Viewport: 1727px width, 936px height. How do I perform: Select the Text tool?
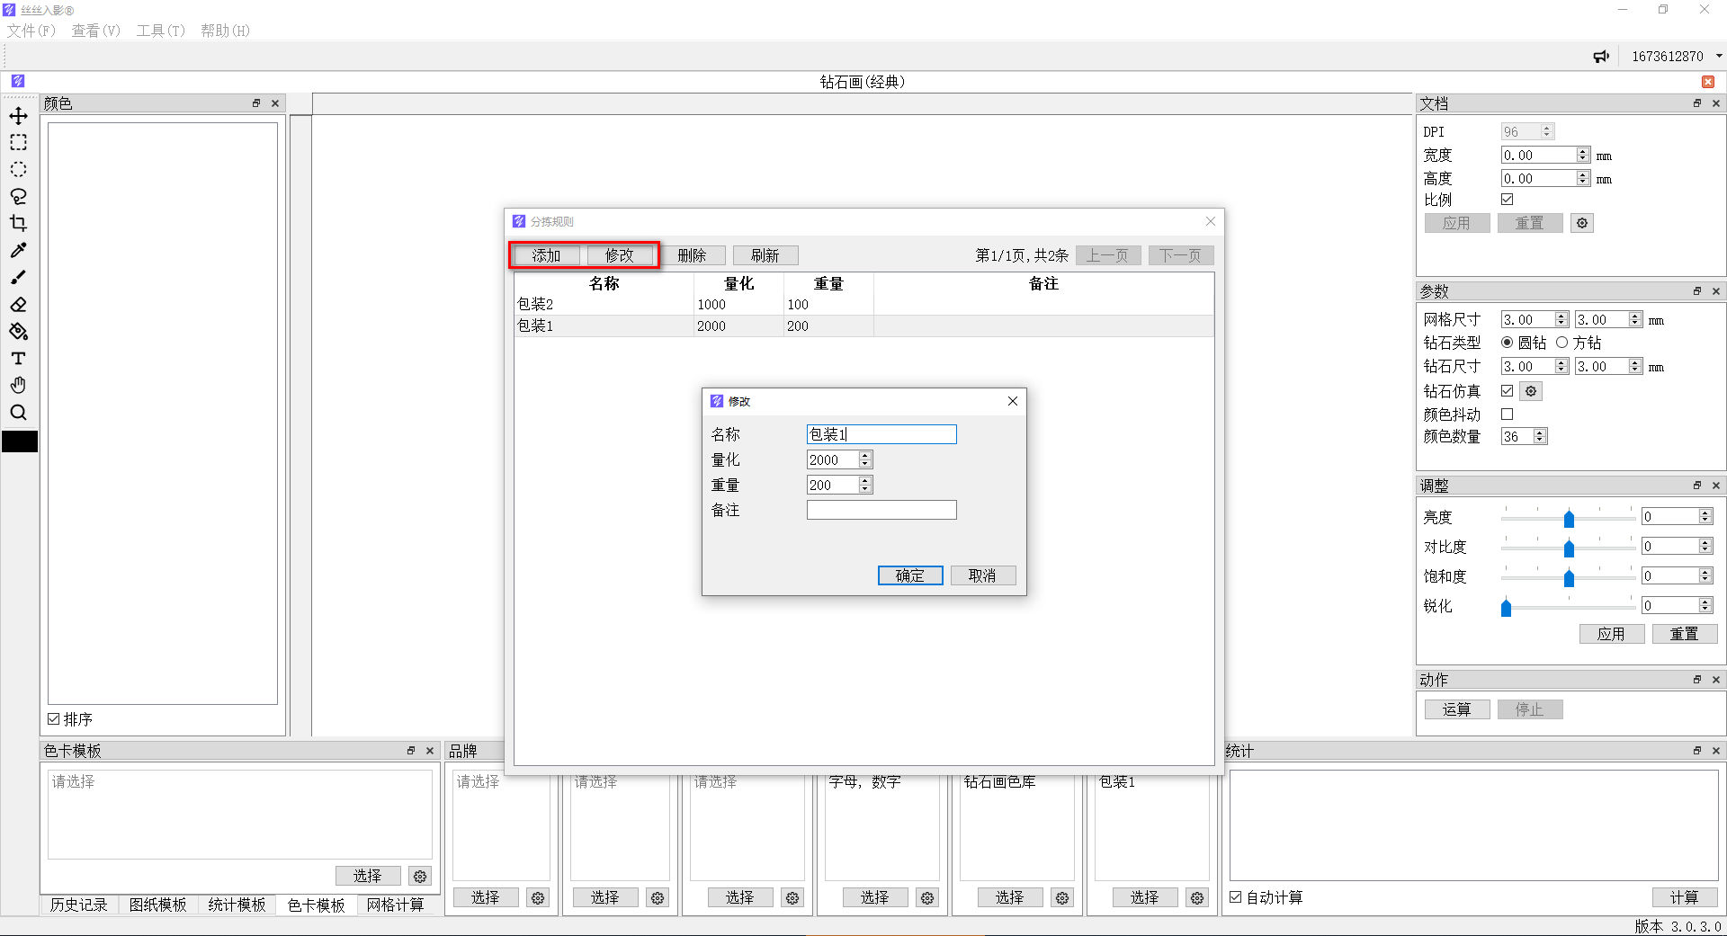coord(18,359)
